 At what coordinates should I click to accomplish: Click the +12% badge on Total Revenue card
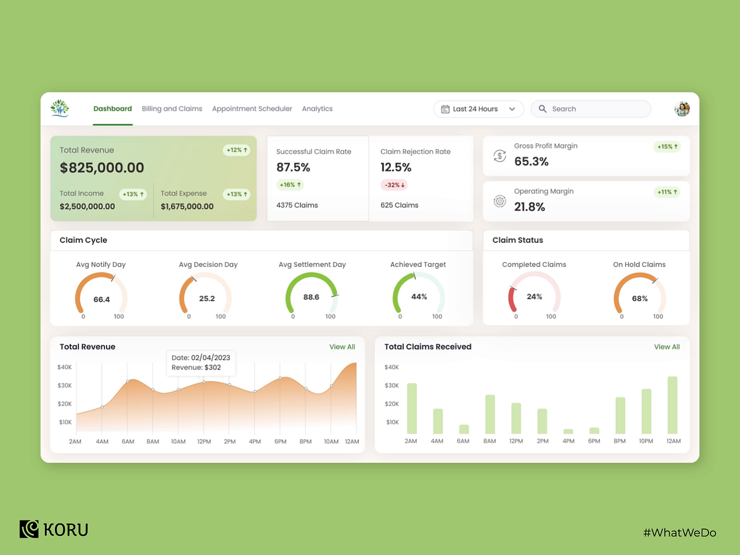pos(236,150)
